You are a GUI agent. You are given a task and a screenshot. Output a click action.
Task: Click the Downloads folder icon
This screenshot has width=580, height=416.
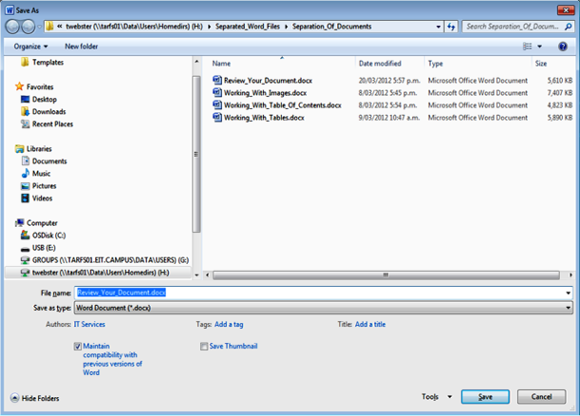click(x=25, y=111)
